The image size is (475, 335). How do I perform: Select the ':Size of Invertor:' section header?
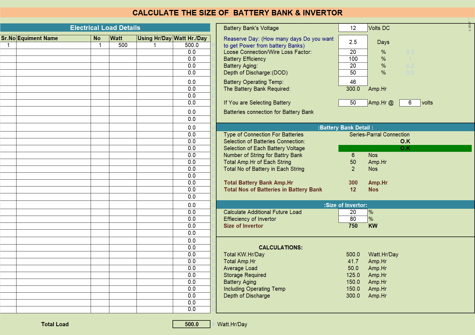tap(346, 205)
